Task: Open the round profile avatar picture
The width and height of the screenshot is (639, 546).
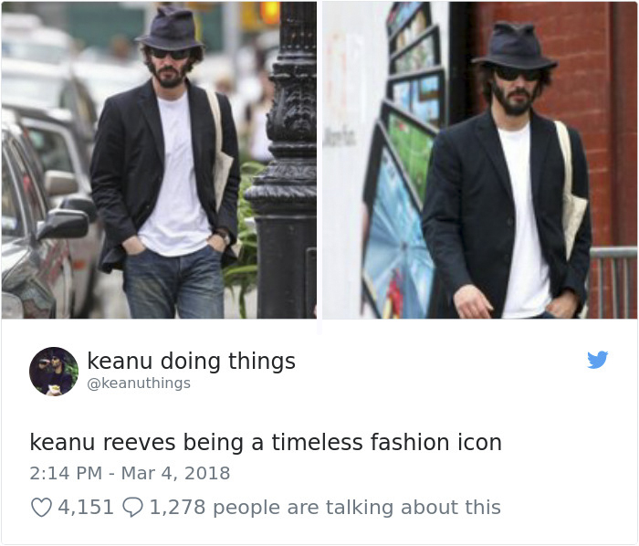Action: tap(53, 372)
